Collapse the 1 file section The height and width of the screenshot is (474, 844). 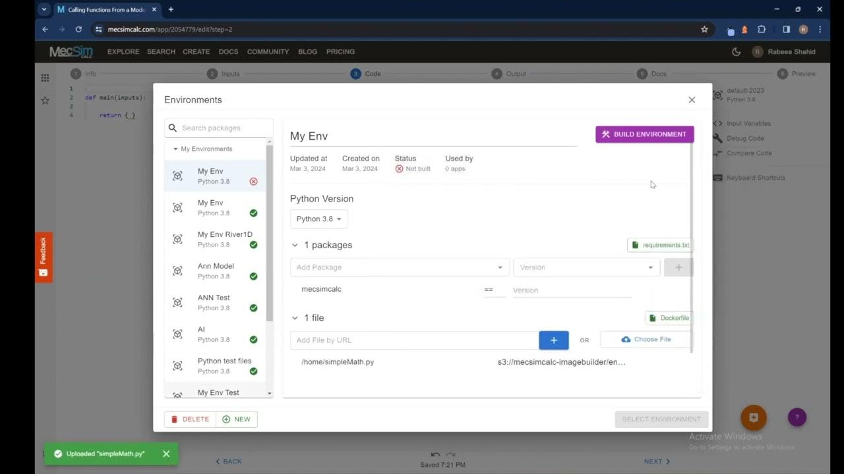tap(295, 318)
